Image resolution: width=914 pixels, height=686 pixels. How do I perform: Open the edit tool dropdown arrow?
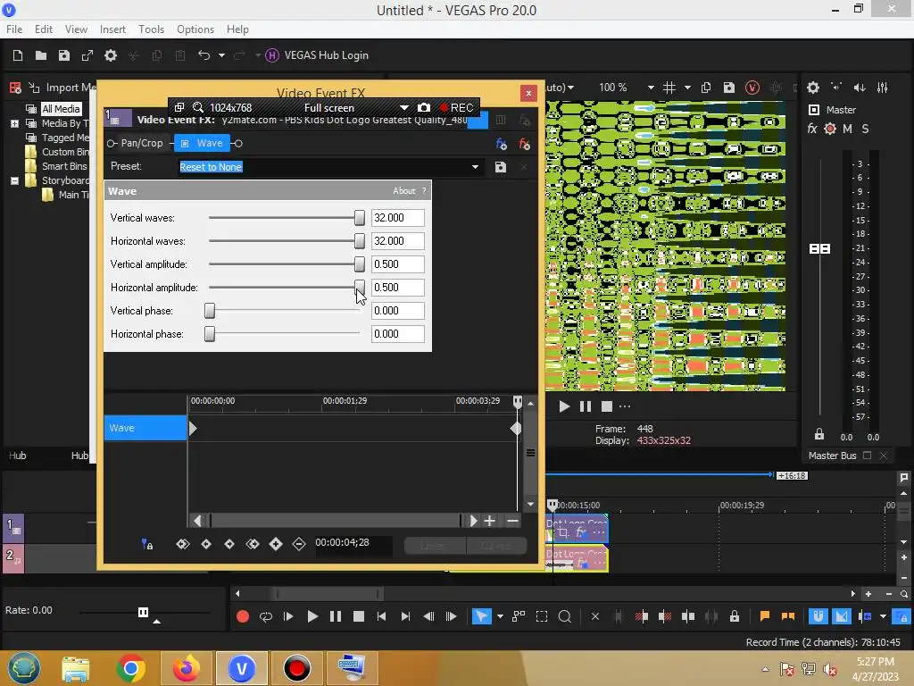pyautogui.click(x=500, y=616)
